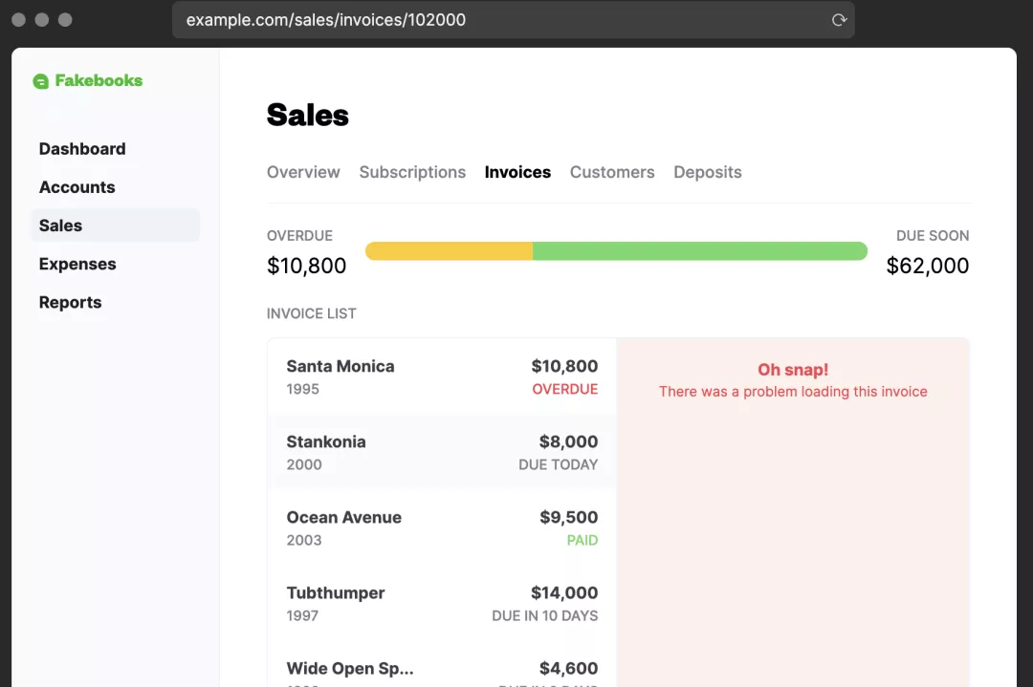Screen dimensions: 1033x687
Task: Click the yellow overdue portion of the bar
Action: tap(449, 250)
